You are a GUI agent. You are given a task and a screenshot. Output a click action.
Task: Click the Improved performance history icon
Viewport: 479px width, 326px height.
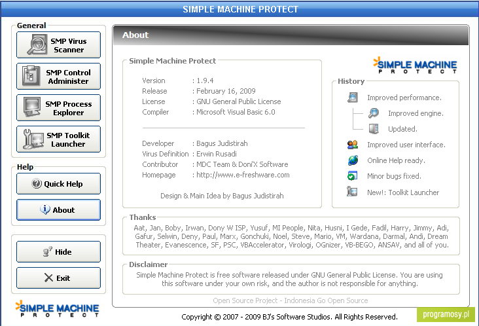(353, 98)
